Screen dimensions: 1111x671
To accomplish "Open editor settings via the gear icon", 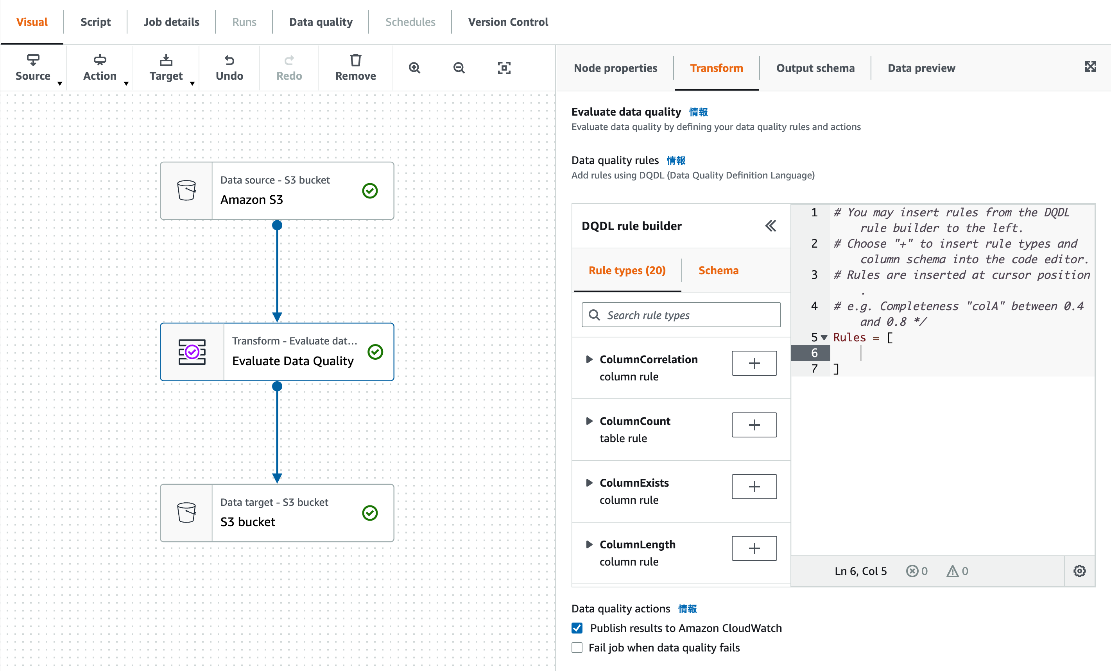I will click(1079, 571).
